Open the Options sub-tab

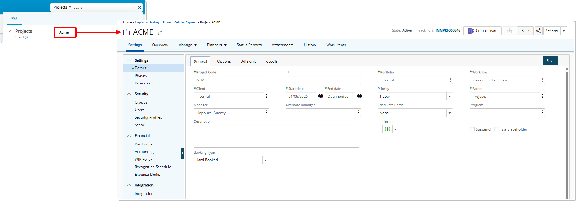(x=224, y=61)
